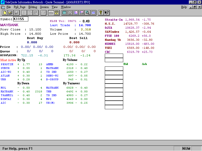Click the H.S.I. index label
202x151 pixels.
pos(110,24)
